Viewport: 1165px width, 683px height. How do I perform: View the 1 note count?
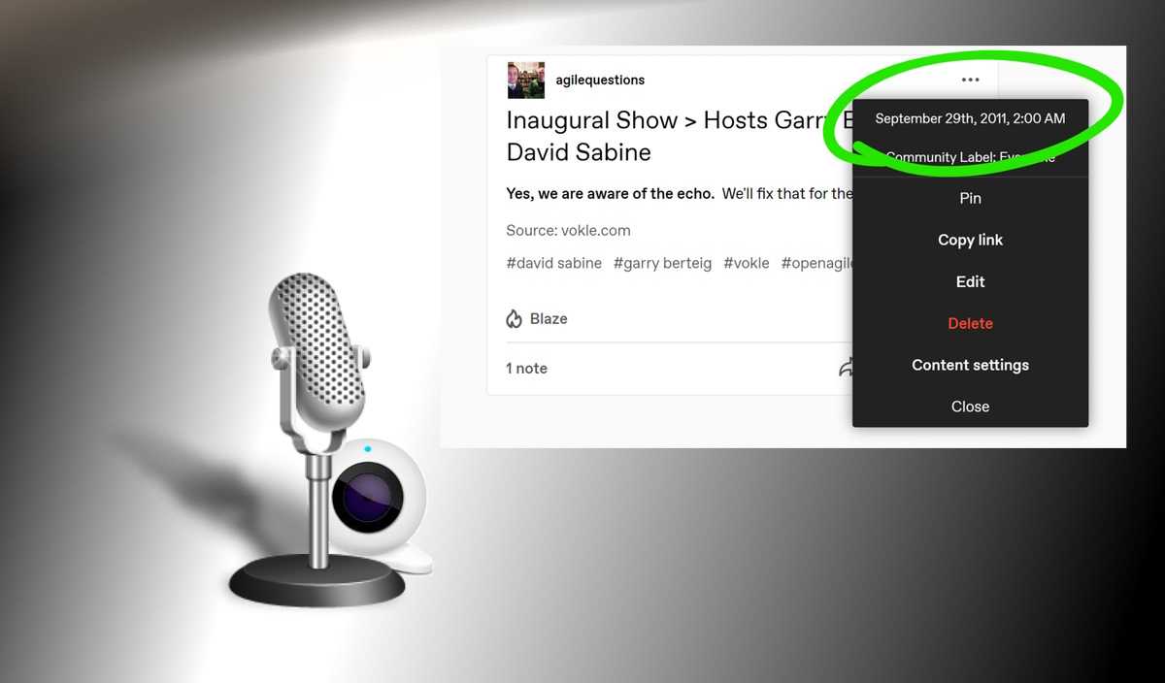(526, 368)
